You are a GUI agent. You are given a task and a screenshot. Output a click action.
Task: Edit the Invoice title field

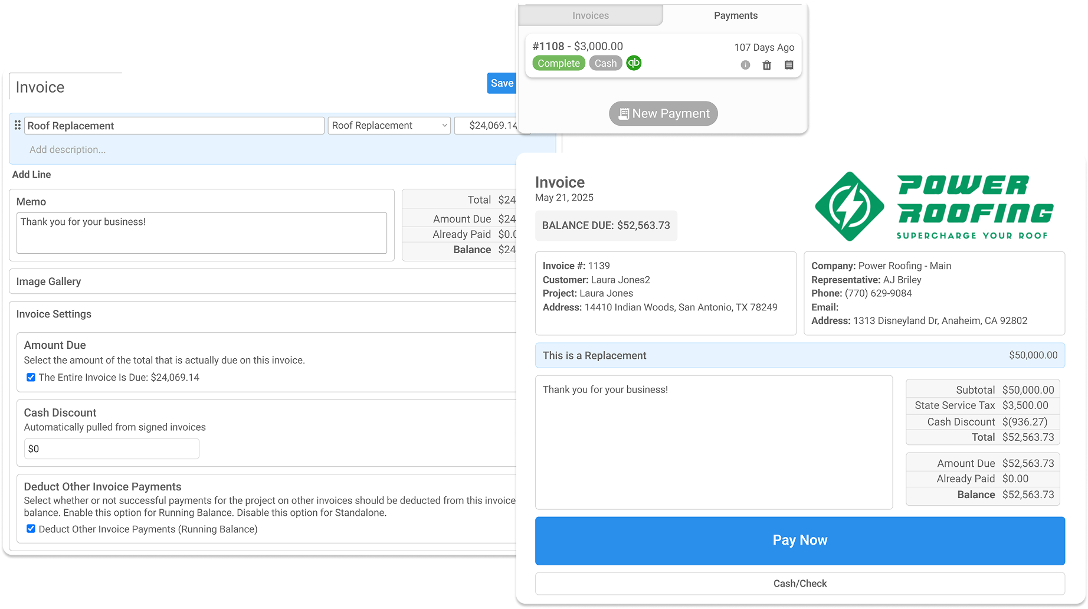(x=65, y=87)
